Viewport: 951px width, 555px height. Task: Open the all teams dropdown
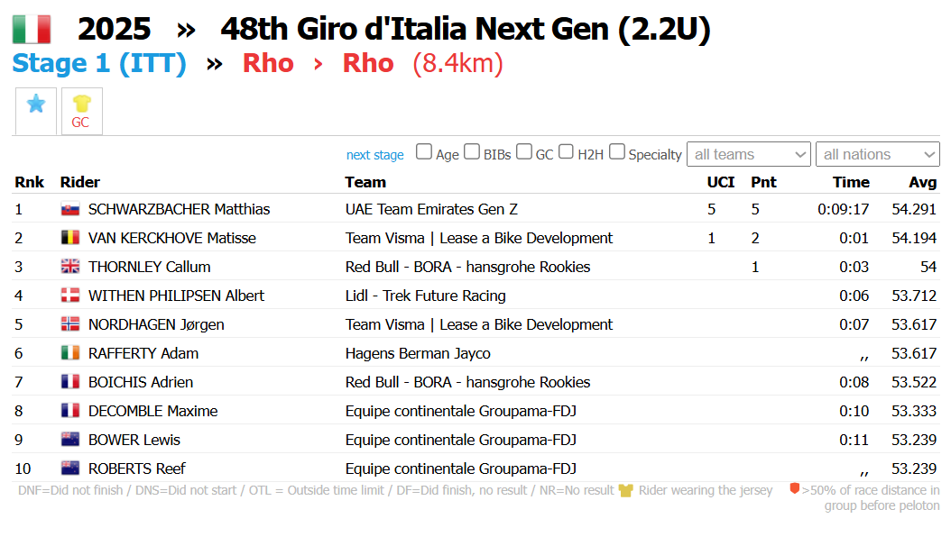(749, 155)
